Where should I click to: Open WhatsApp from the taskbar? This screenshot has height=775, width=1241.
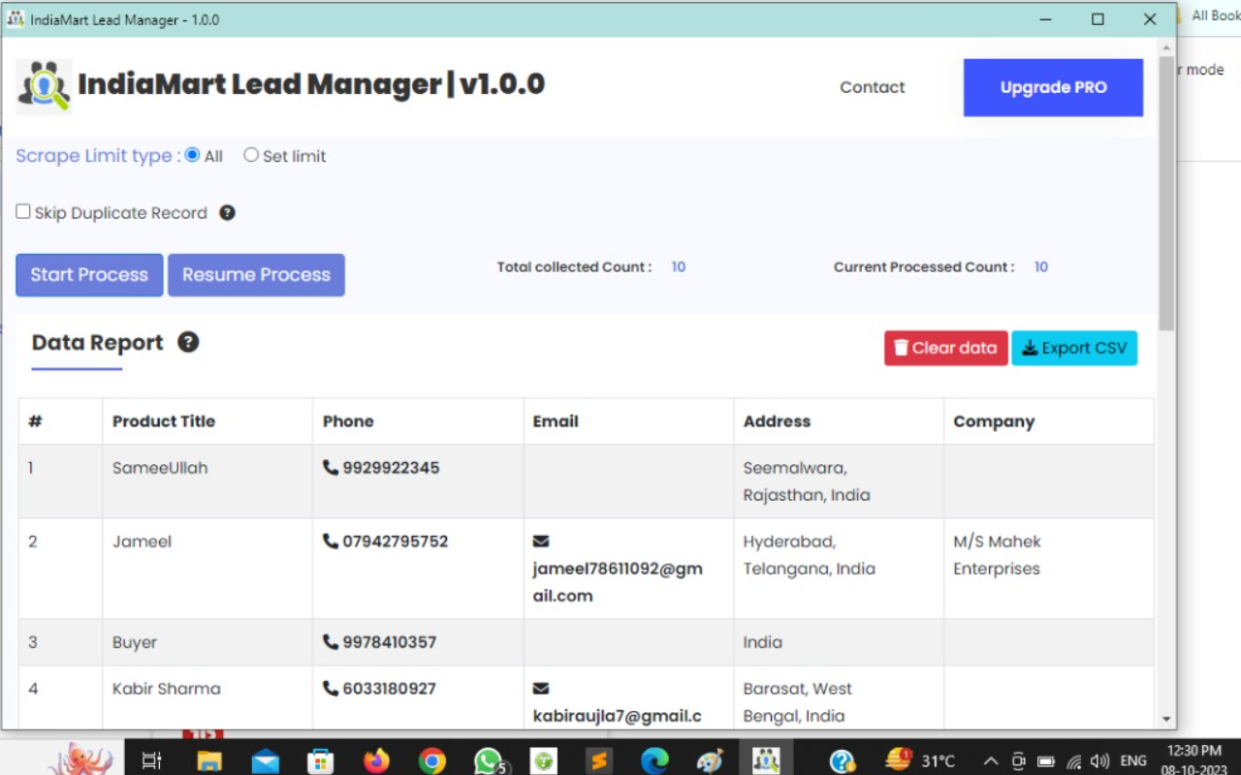tap(490, 760)
